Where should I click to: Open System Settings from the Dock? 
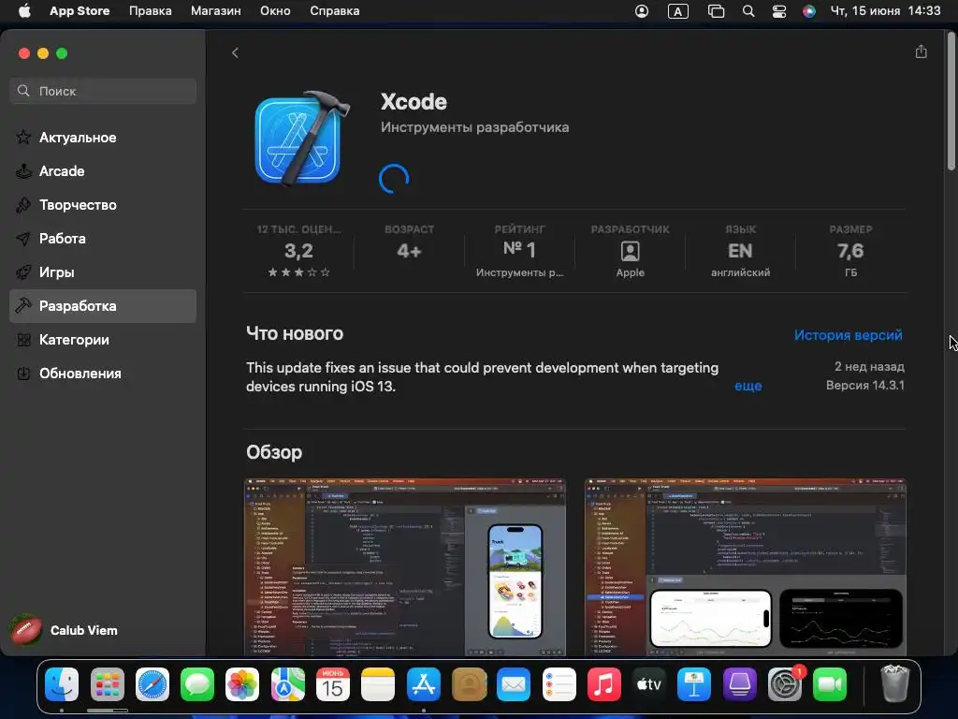pos(785,684)
